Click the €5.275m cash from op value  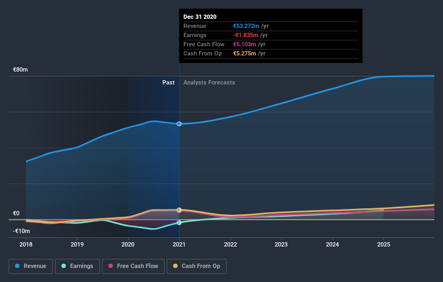tap(244, 53)
